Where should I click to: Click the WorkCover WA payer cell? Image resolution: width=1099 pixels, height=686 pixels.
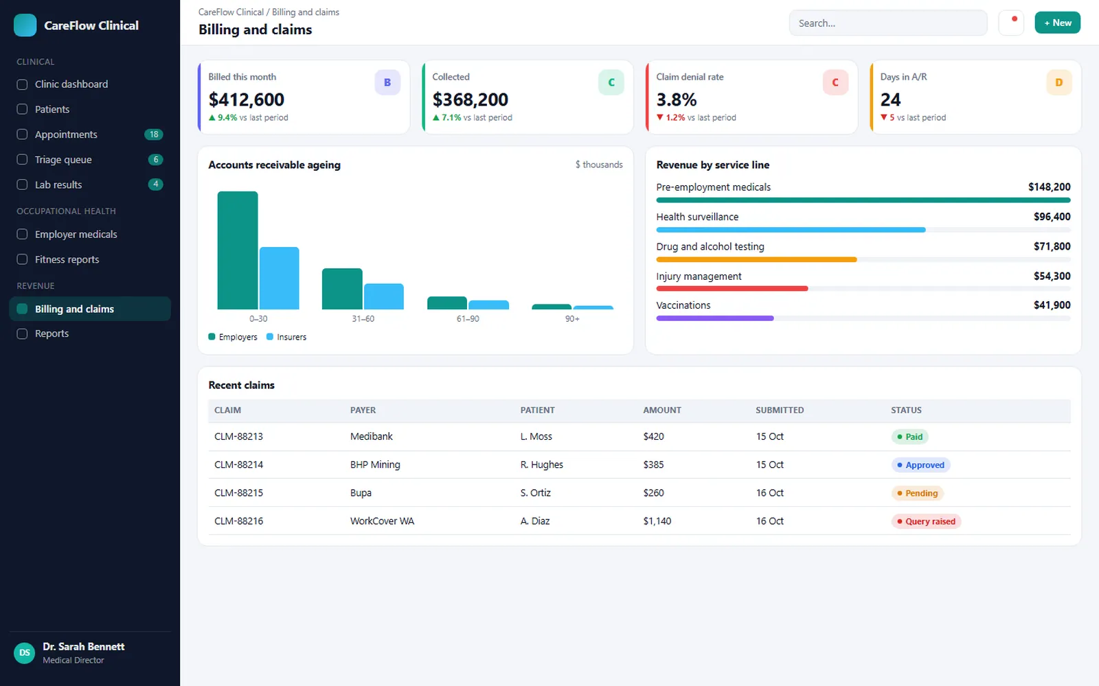tap(382, 521)
